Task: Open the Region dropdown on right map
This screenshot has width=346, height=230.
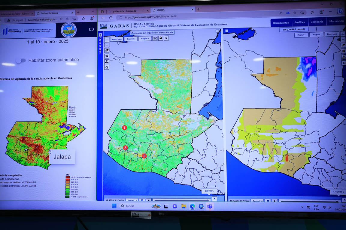Action: [301, 35]
